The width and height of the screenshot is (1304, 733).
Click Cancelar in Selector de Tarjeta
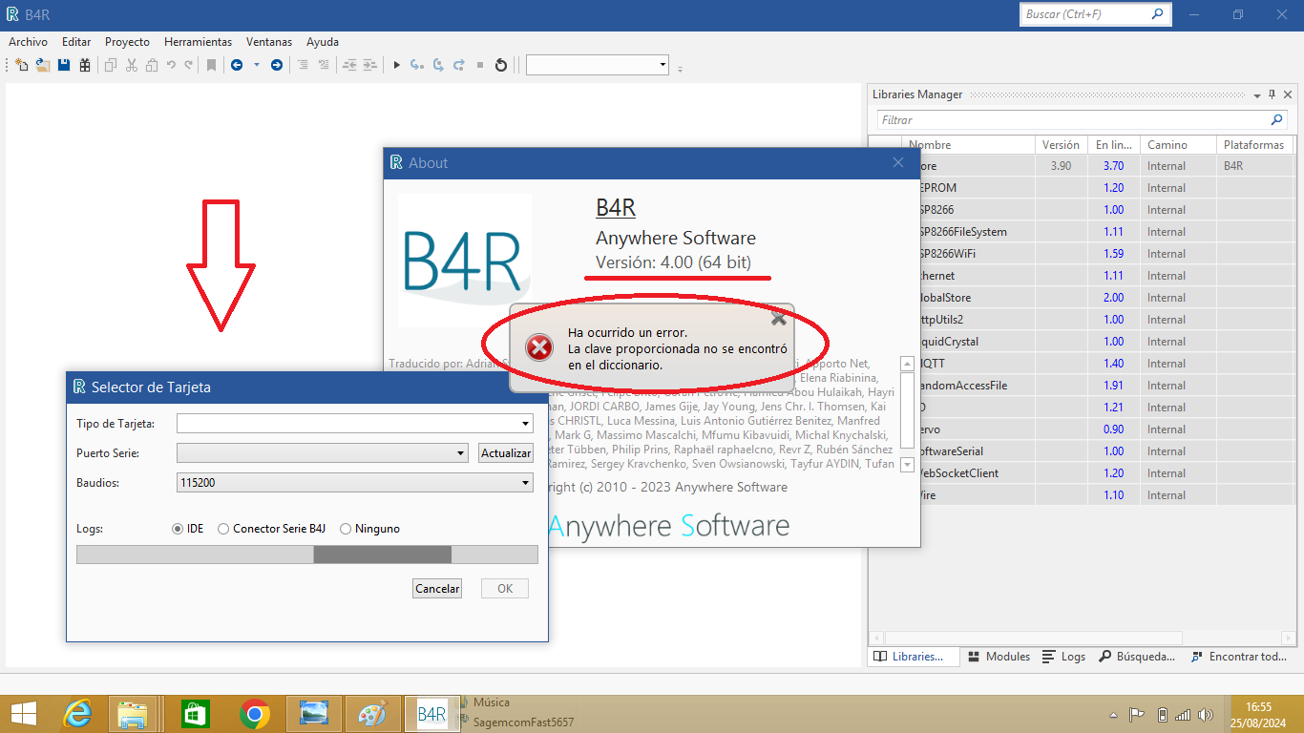(437, 589)
